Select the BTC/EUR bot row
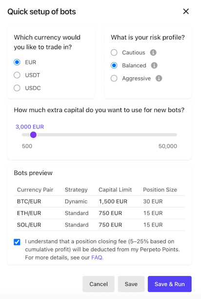The width and height of the screenshot is (201, 299). (100, 202)
